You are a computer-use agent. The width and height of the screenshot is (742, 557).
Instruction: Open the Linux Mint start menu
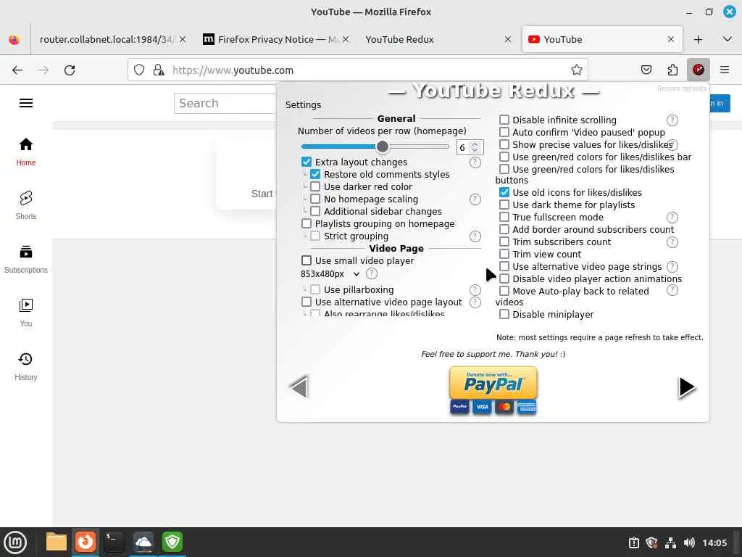pyautogui.click(x=15, y=542)
